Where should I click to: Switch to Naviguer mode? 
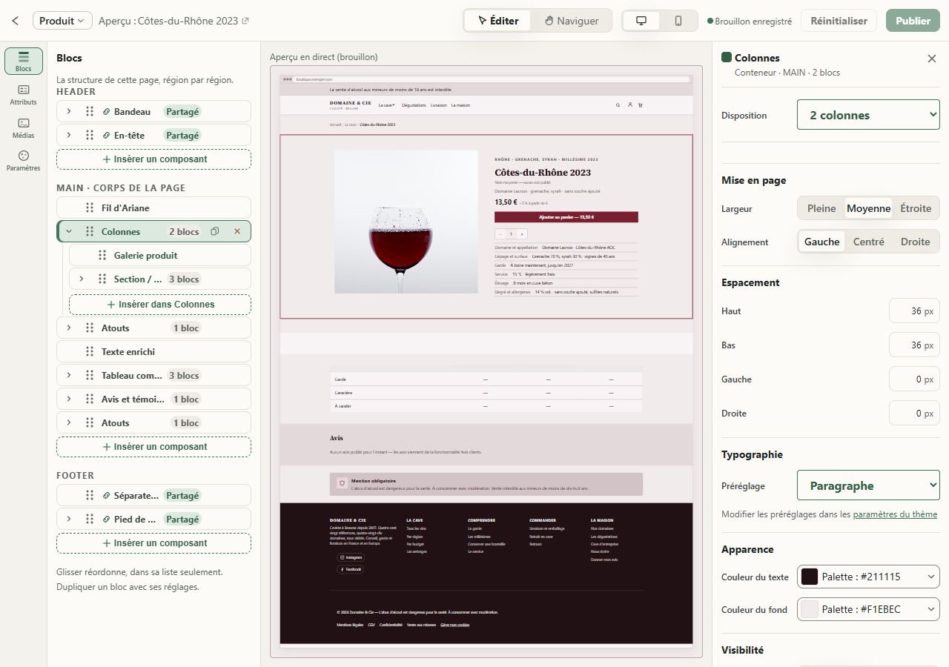(x=571, y=21)
